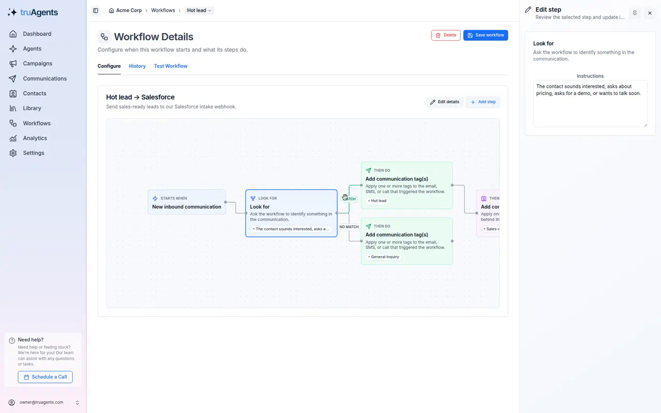Image resolution: width=661 pixels, height=413 pixels.
Task: Click the Schedule a Call button
Action: (x=45, y=377)
